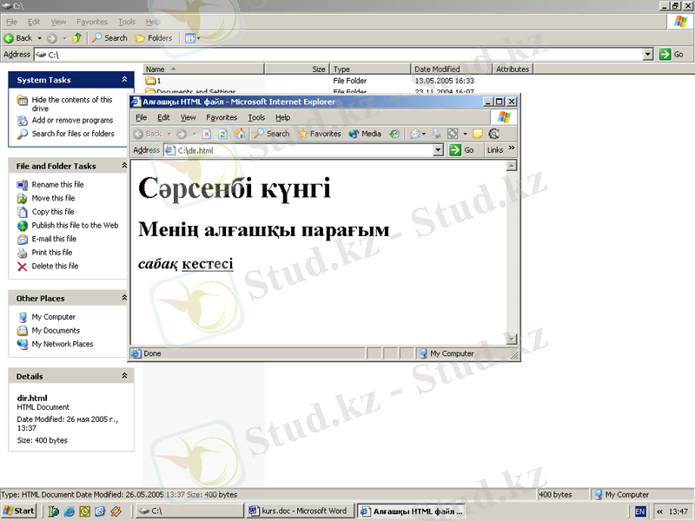
Task: Open the View menu in Internet Explorer
Action: tap(188, 117)
